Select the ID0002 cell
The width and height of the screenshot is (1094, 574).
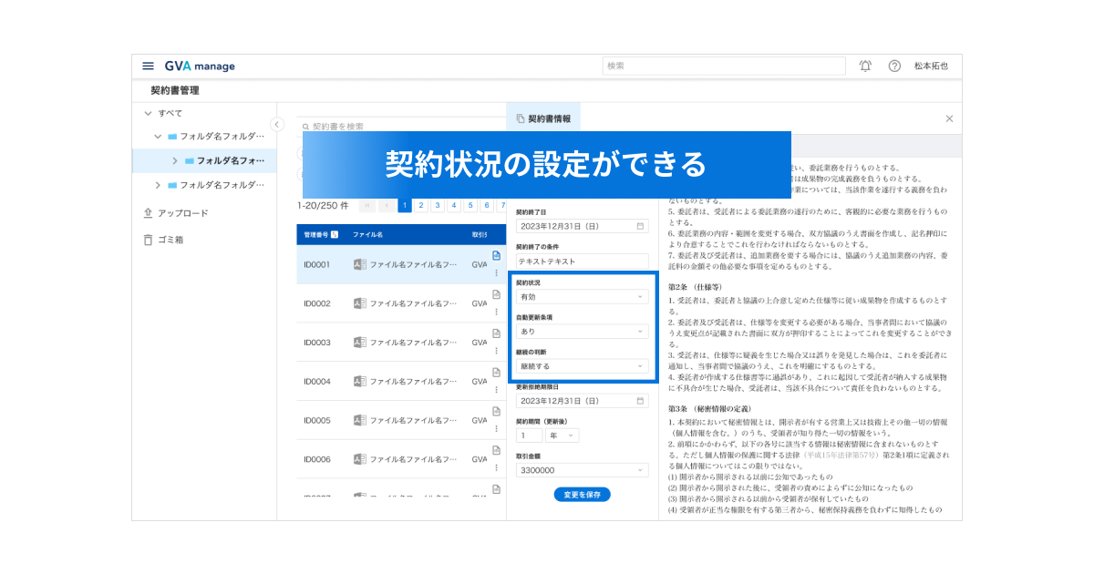tap(317, 303)
